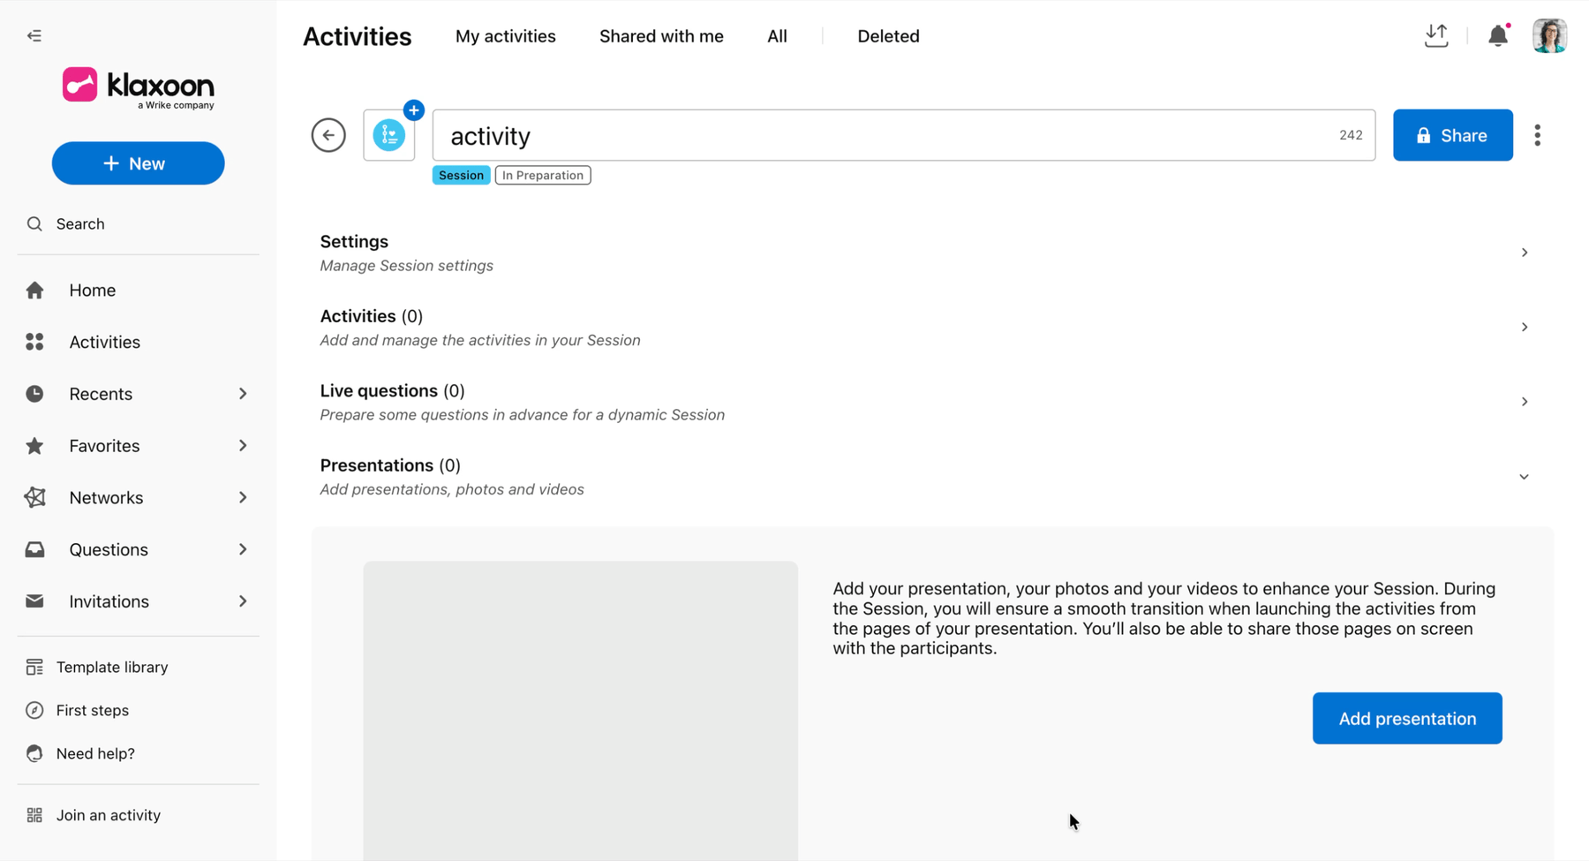Open the Activities grid icon in sidebar
This screenshot has height=861, width=1589.
pyautogui.click(x=34, y=342)
